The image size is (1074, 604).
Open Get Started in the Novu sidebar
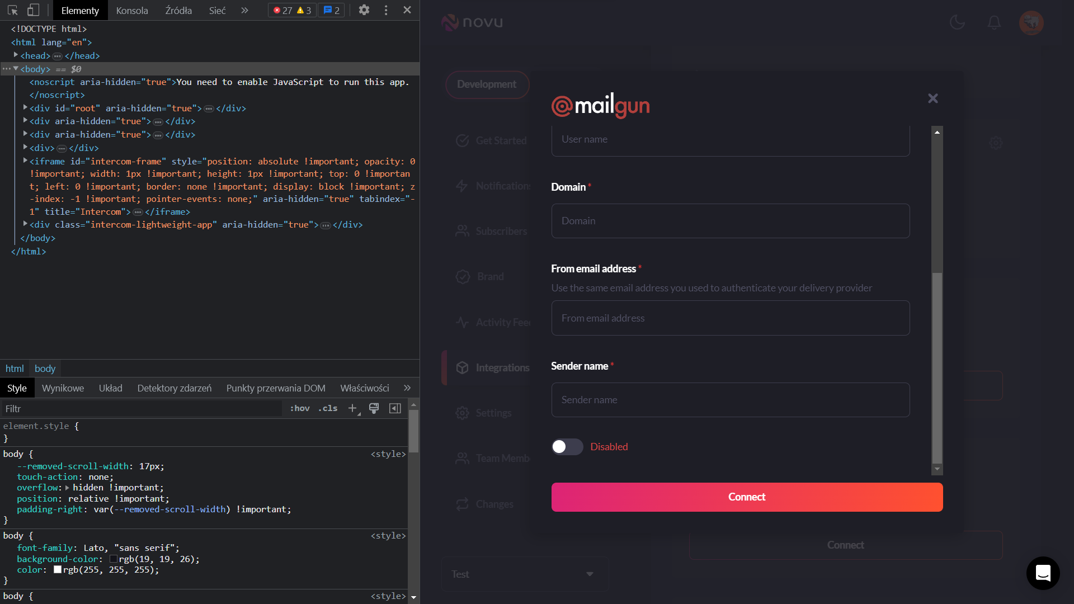tap(462, 140)
